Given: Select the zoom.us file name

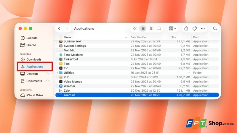Looking at the screenshot, I should click(x=69, y=95).
